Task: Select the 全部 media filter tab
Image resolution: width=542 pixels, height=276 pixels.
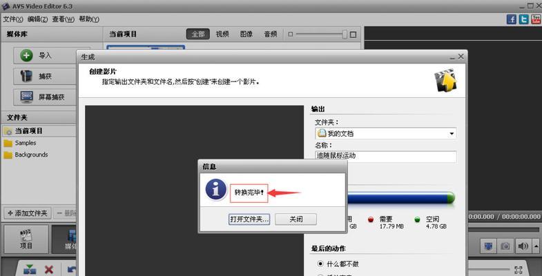Action: coord(198,34)
